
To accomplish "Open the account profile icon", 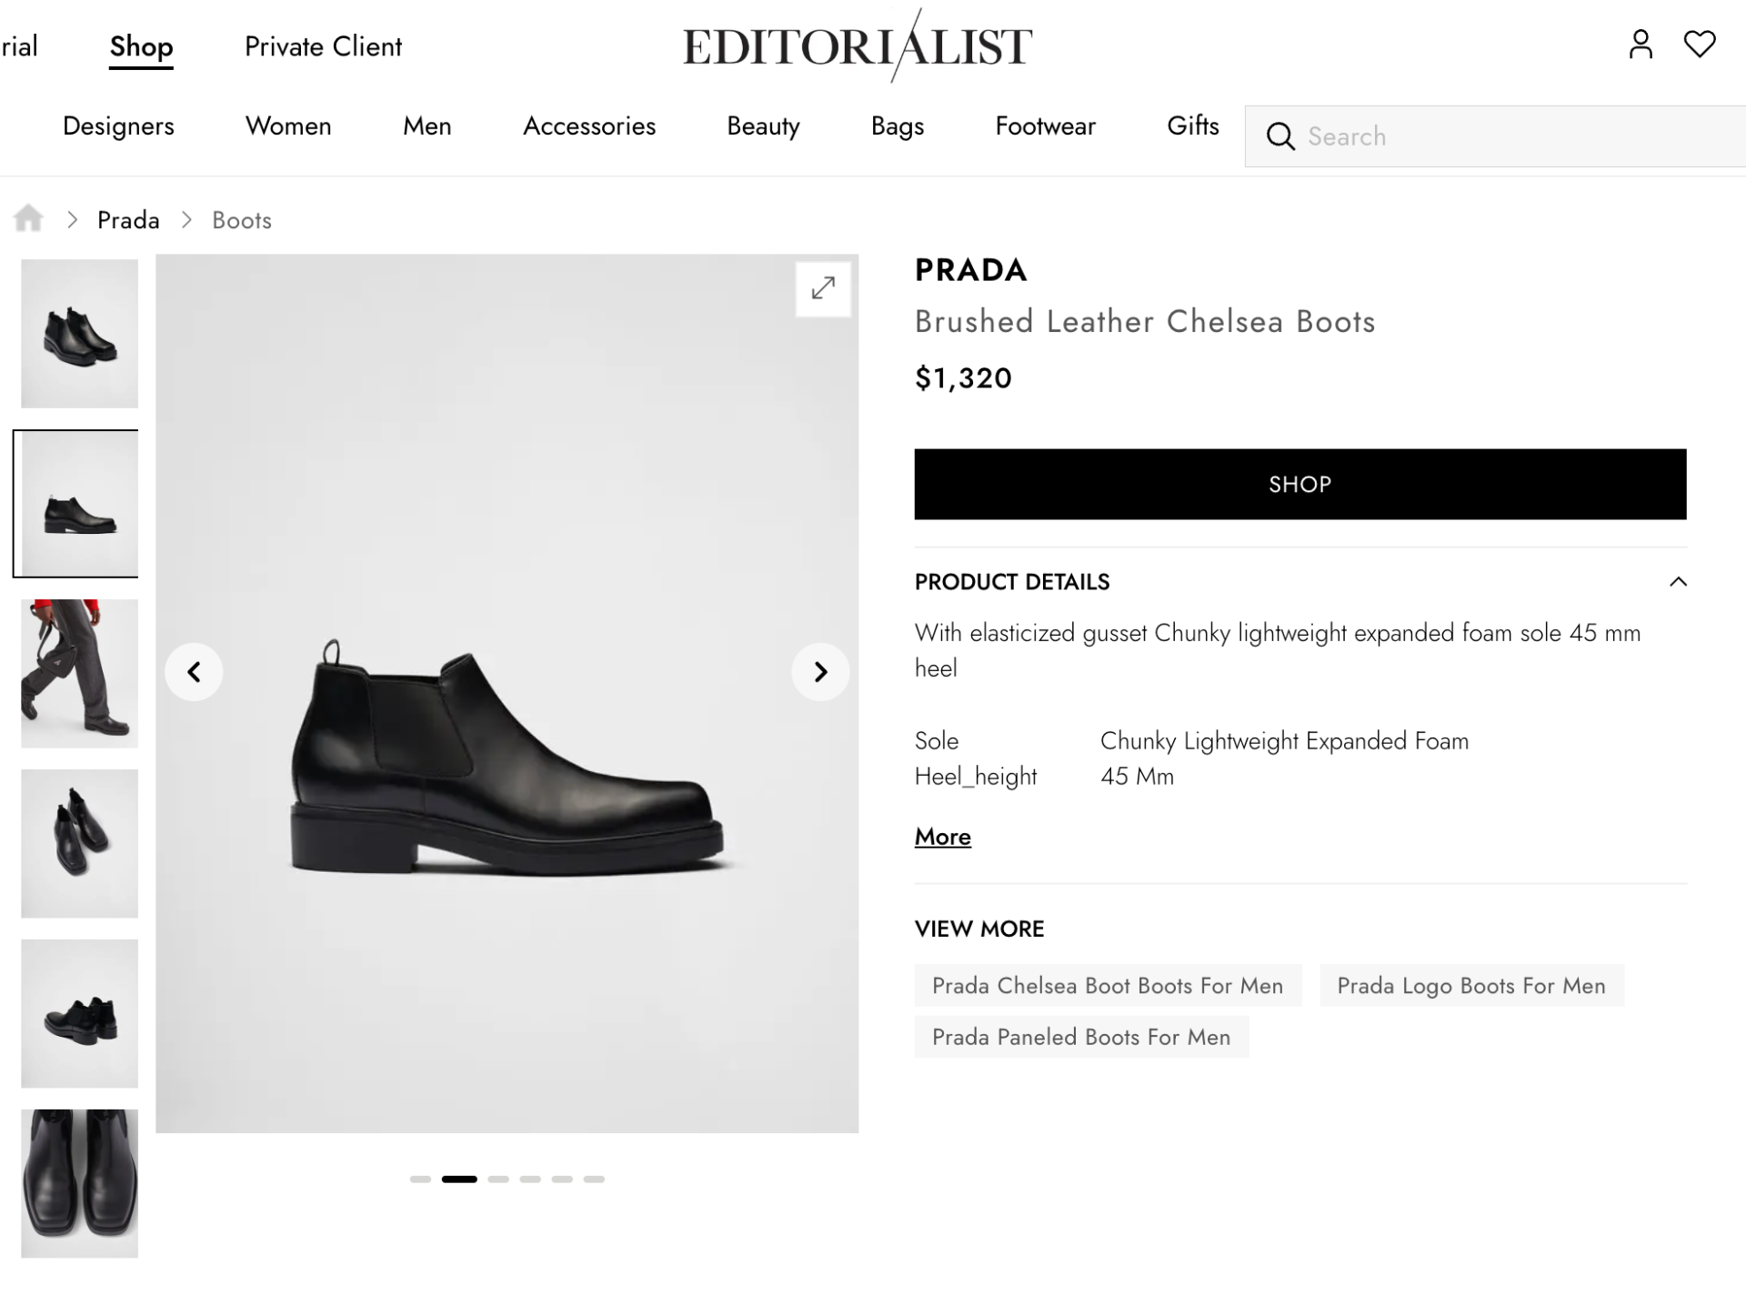I will (1641, 44).
